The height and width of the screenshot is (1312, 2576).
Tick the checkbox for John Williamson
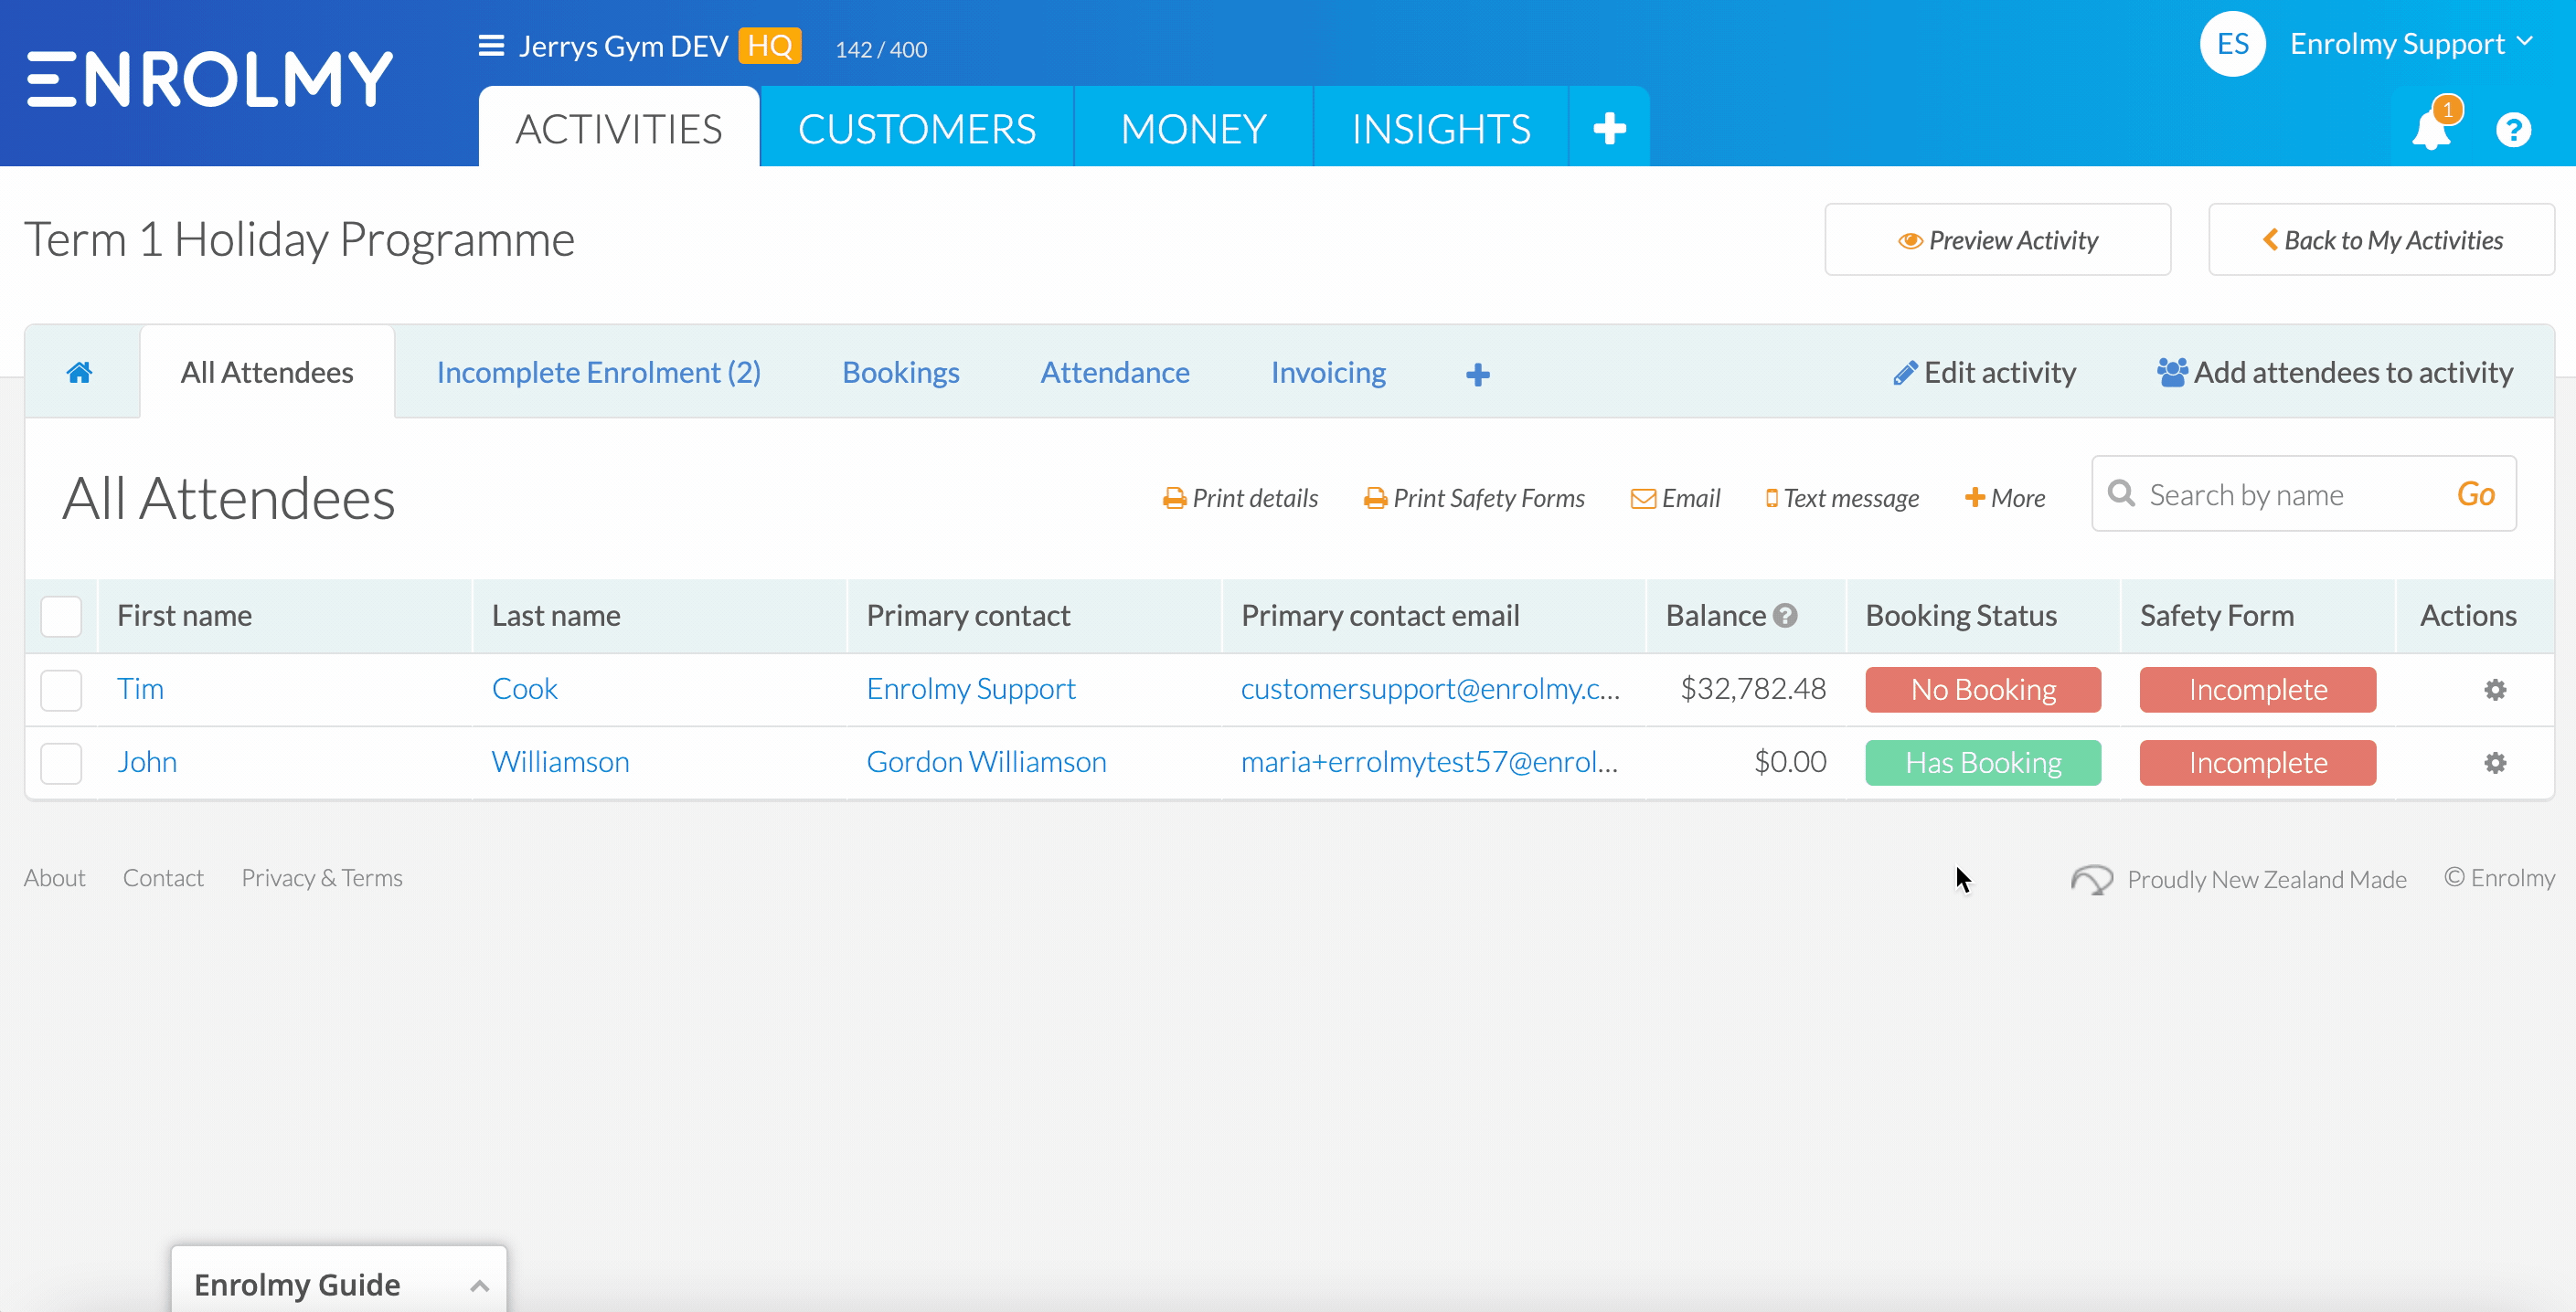[61, 764]
